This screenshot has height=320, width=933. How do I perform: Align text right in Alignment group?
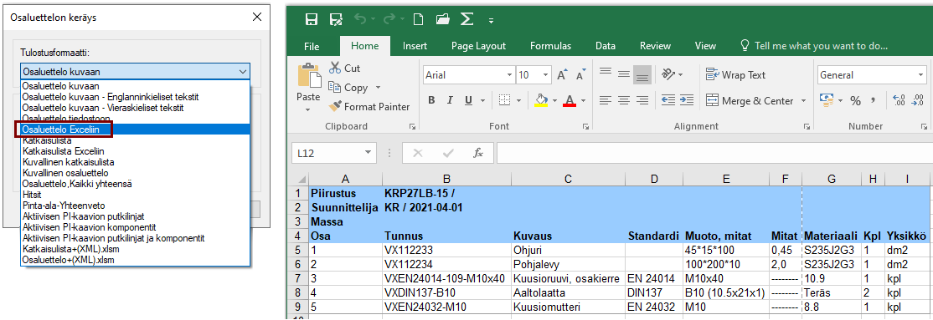pos(642,100)
